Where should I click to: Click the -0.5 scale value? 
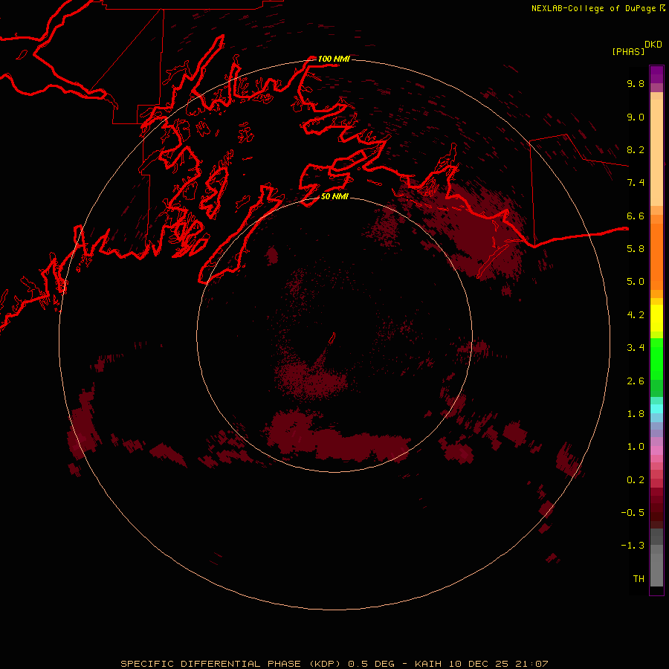(x=633, y=513)
